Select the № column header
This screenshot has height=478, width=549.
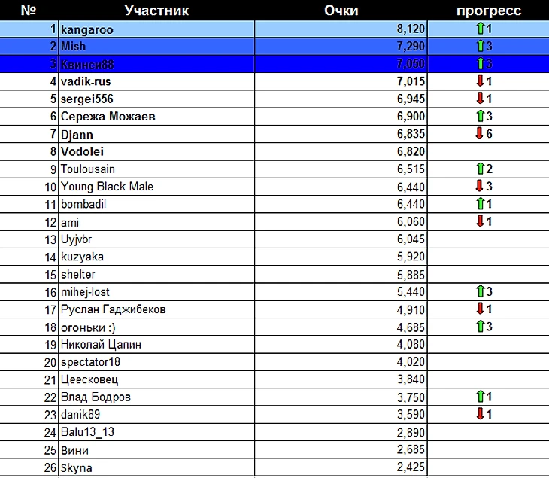tap(29, 11)
